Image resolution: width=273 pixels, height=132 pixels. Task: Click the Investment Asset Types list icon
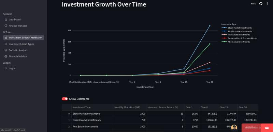point(6,44)
